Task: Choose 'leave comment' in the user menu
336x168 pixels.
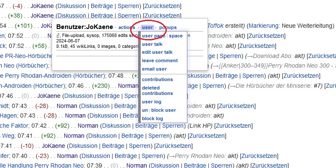Action: click(160, 60)
